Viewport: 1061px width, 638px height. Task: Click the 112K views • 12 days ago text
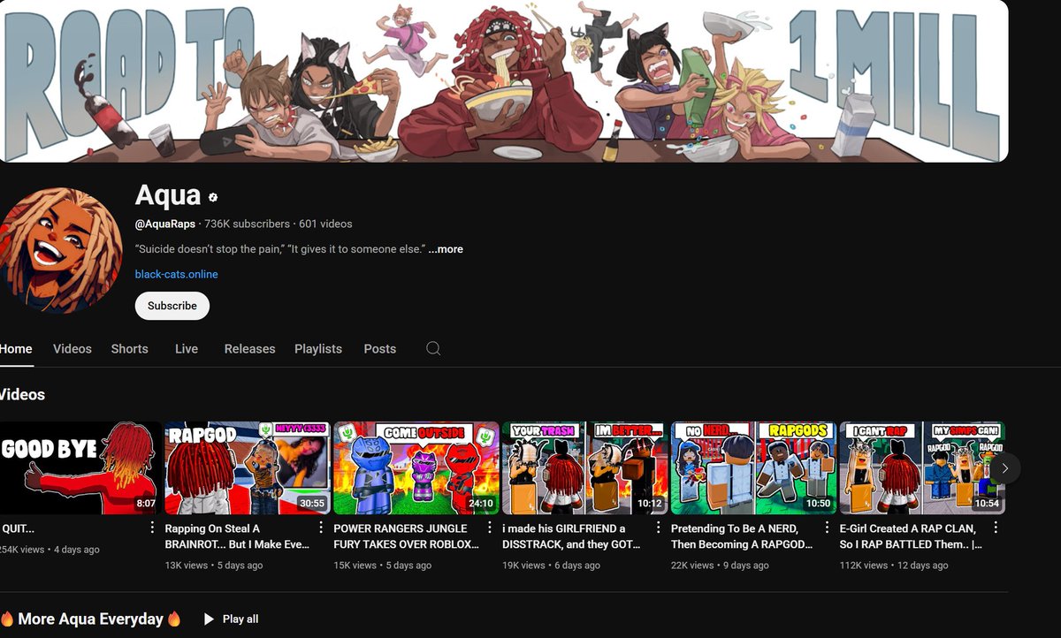894,566
